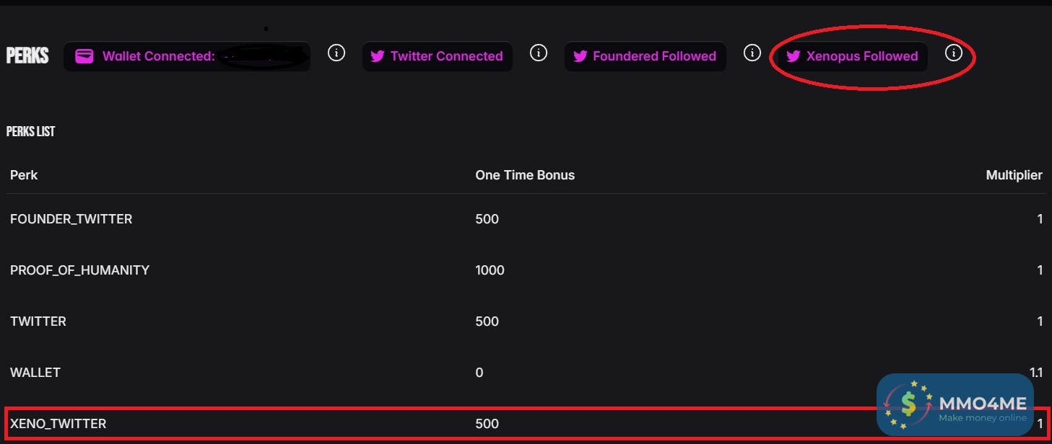Click the One Time Bonus column header
1052x444 pixels.
tap(525, 175)
